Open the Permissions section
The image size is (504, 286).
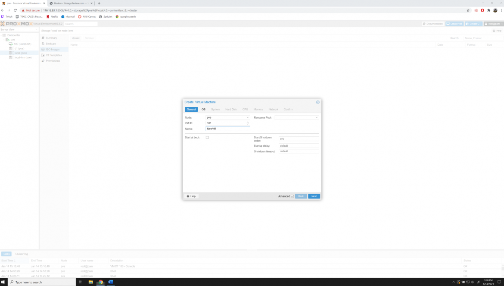[53, 61]
